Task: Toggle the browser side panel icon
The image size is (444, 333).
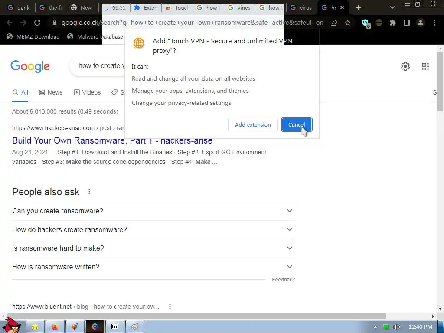Action: pos(407,23)
